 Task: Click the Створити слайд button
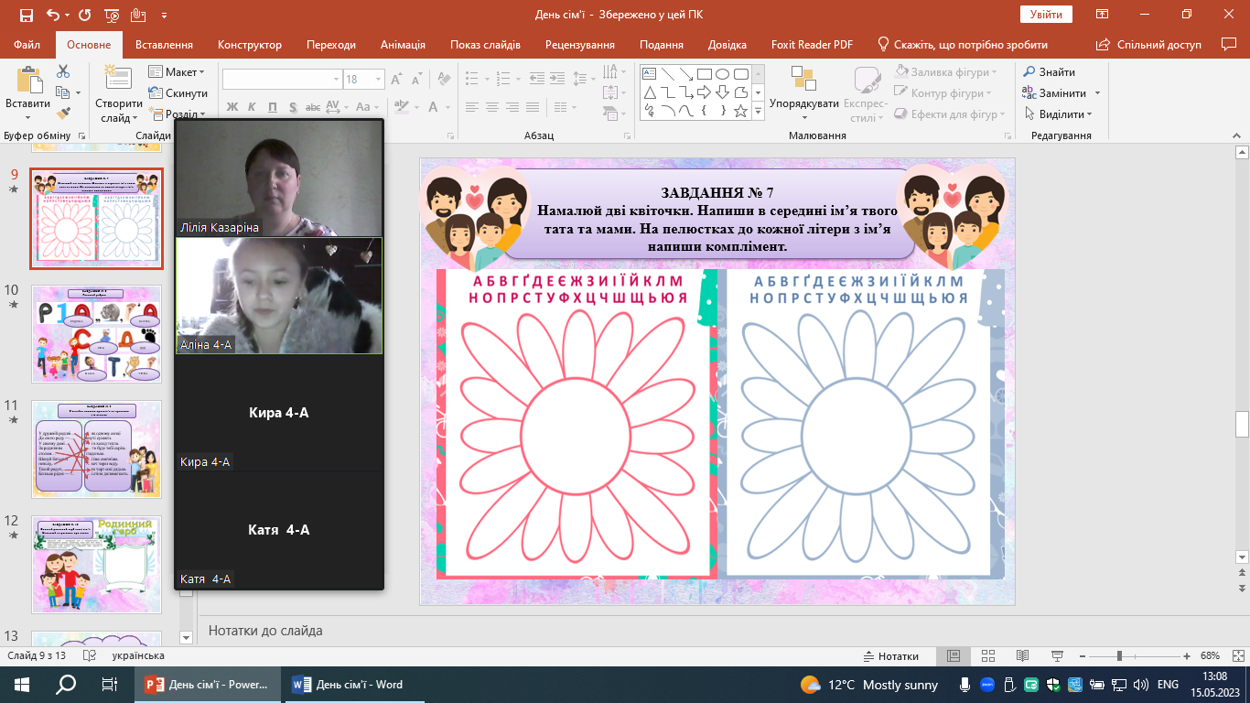118,93
